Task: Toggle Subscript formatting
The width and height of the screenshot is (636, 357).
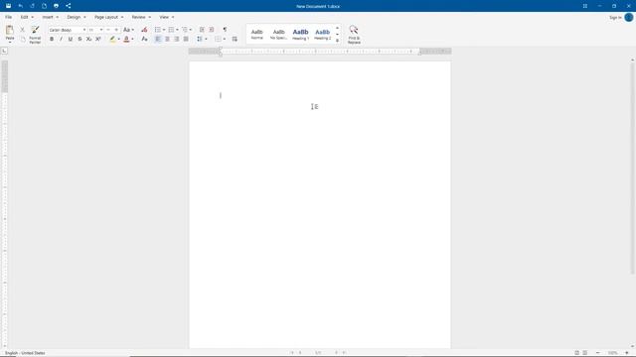Action: (x=88, y=39)
